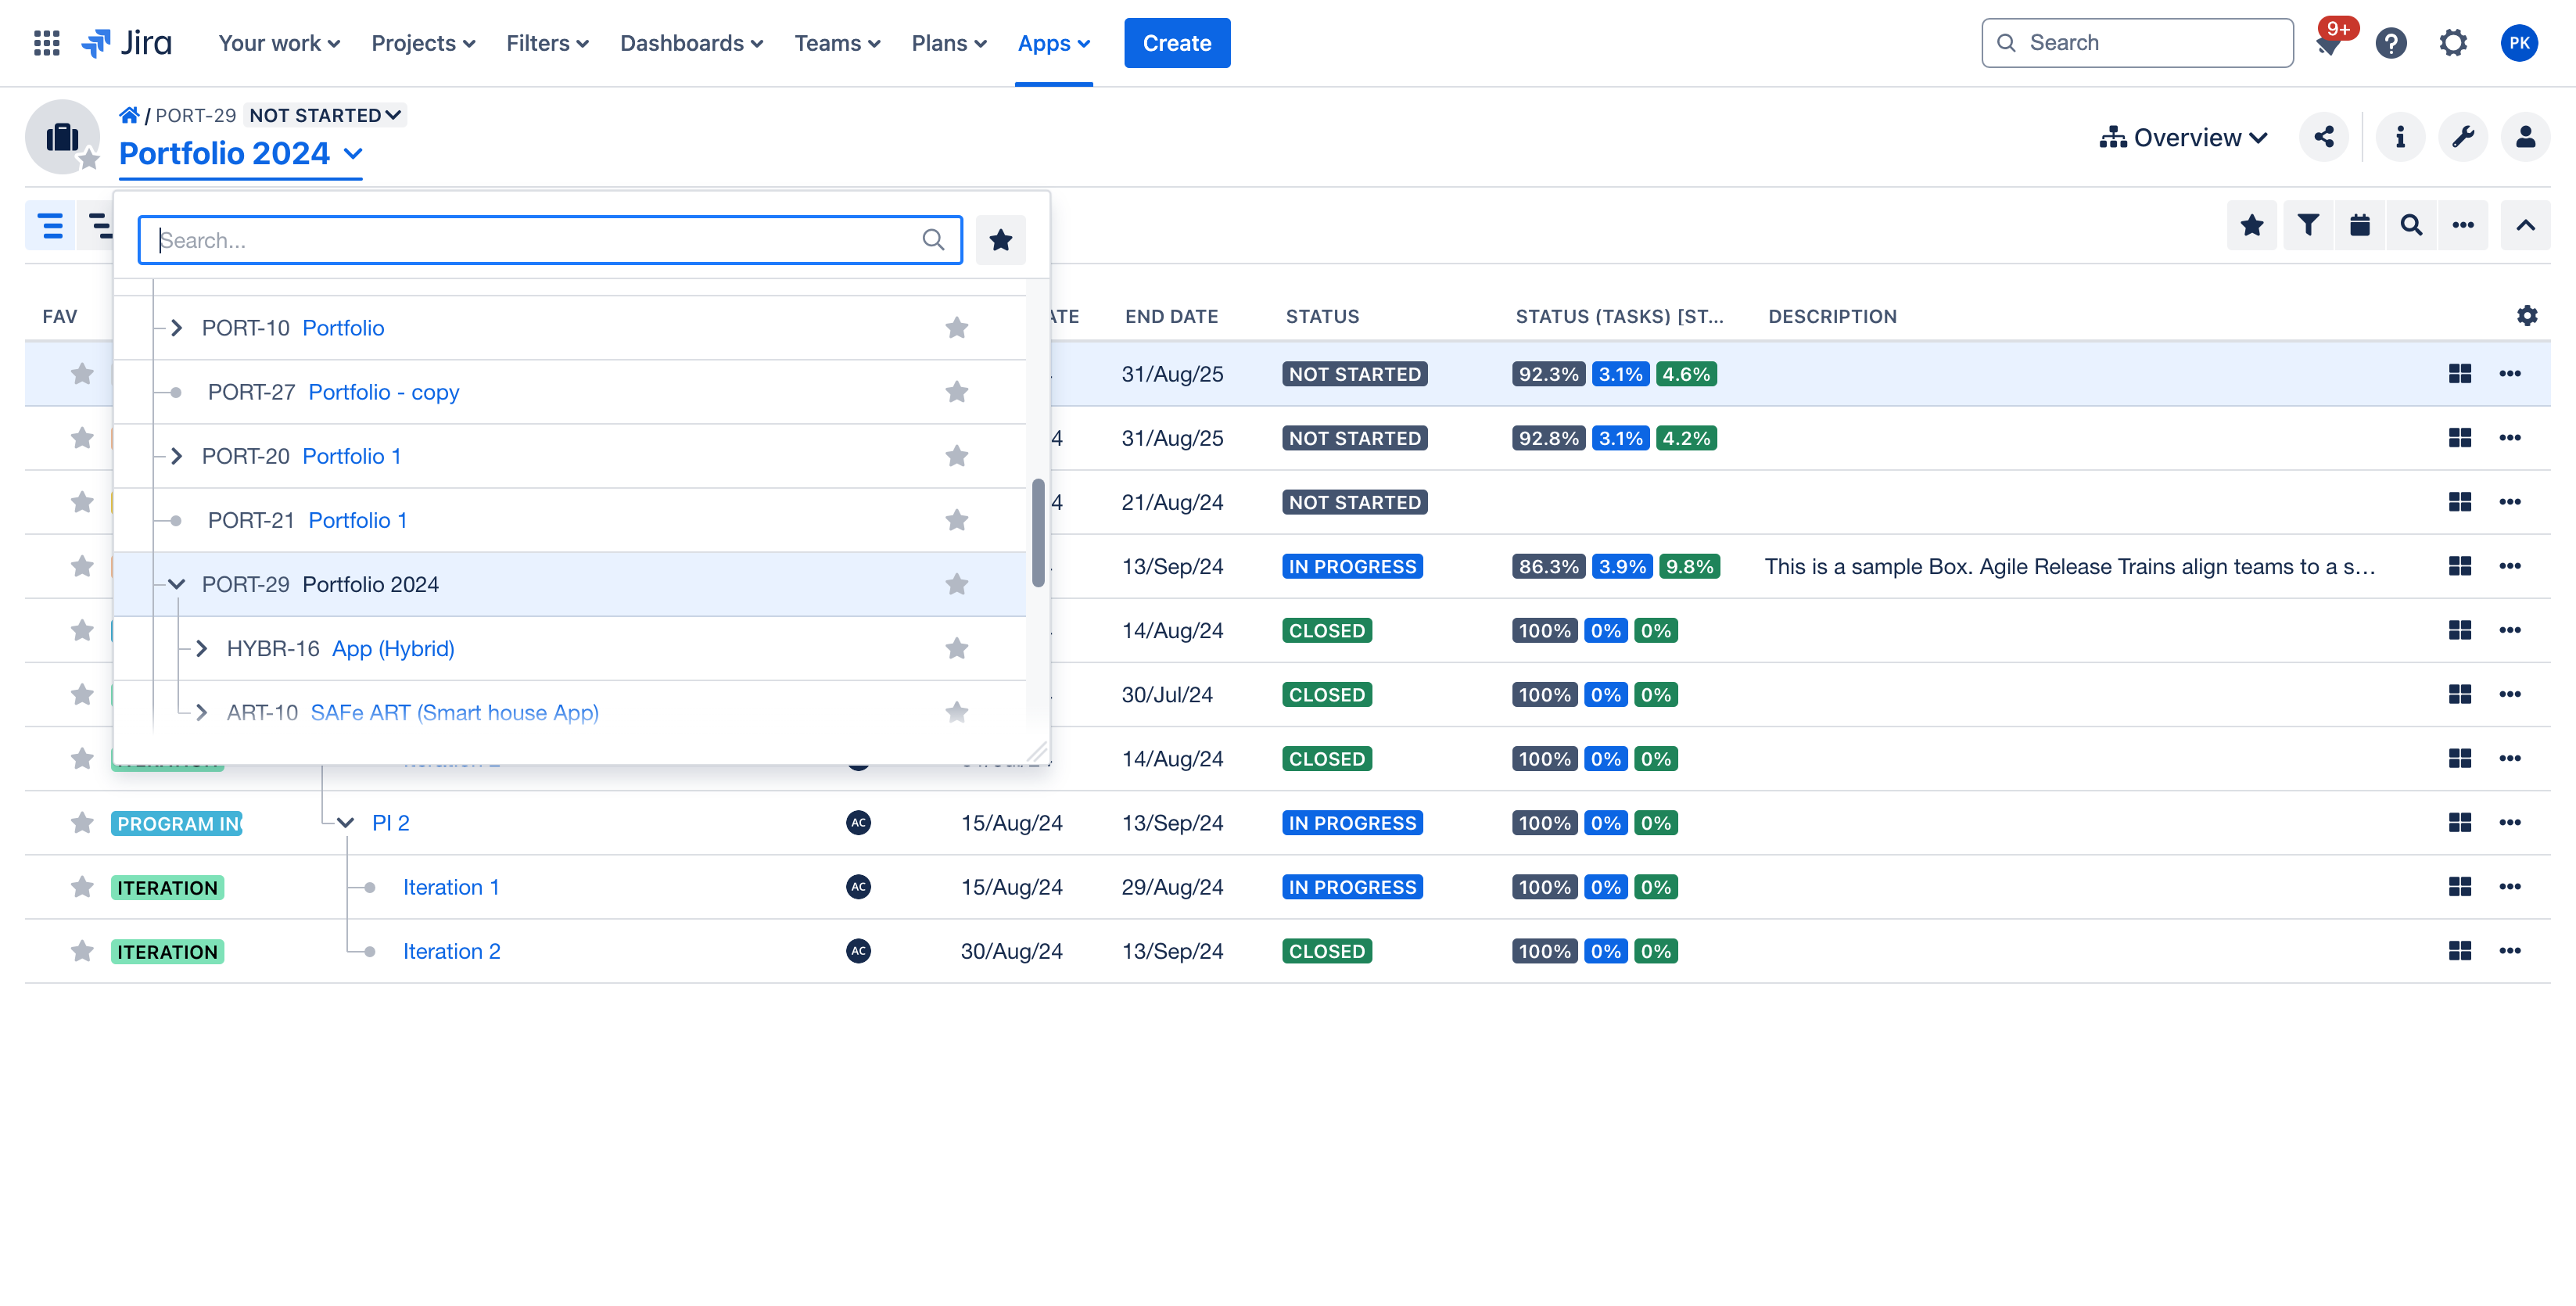The height and width of the screenshot is (1306, 2576).
Task: Open the NOT STARTED status dropdown
Action: click(x=325, y=115)
